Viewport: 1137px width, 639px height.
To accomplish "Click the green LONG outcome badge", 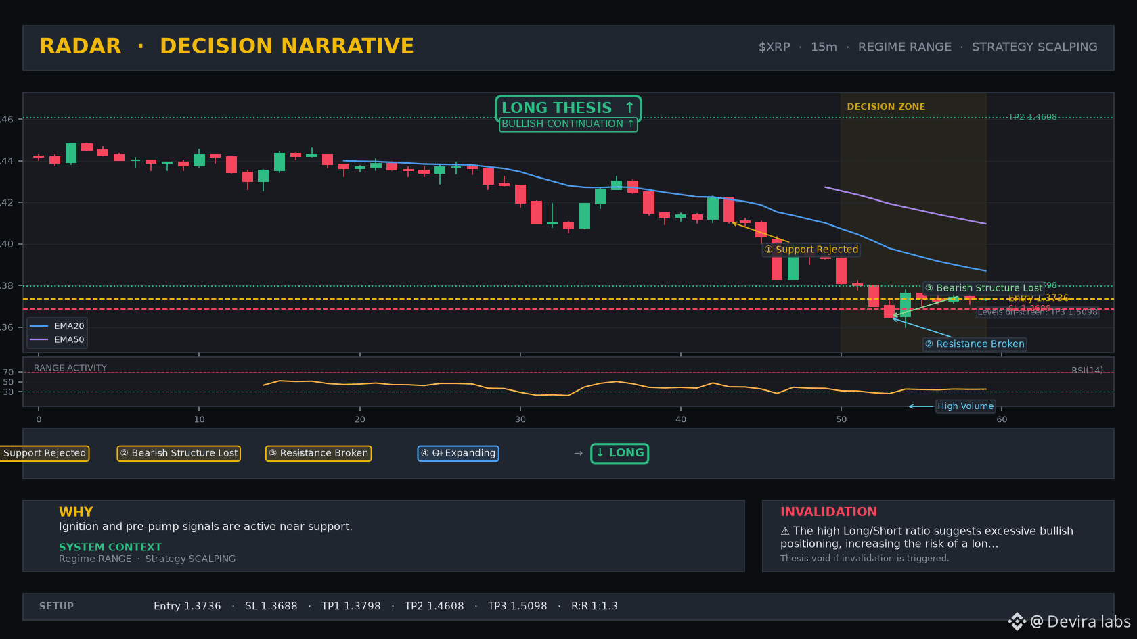I will 620,453.
